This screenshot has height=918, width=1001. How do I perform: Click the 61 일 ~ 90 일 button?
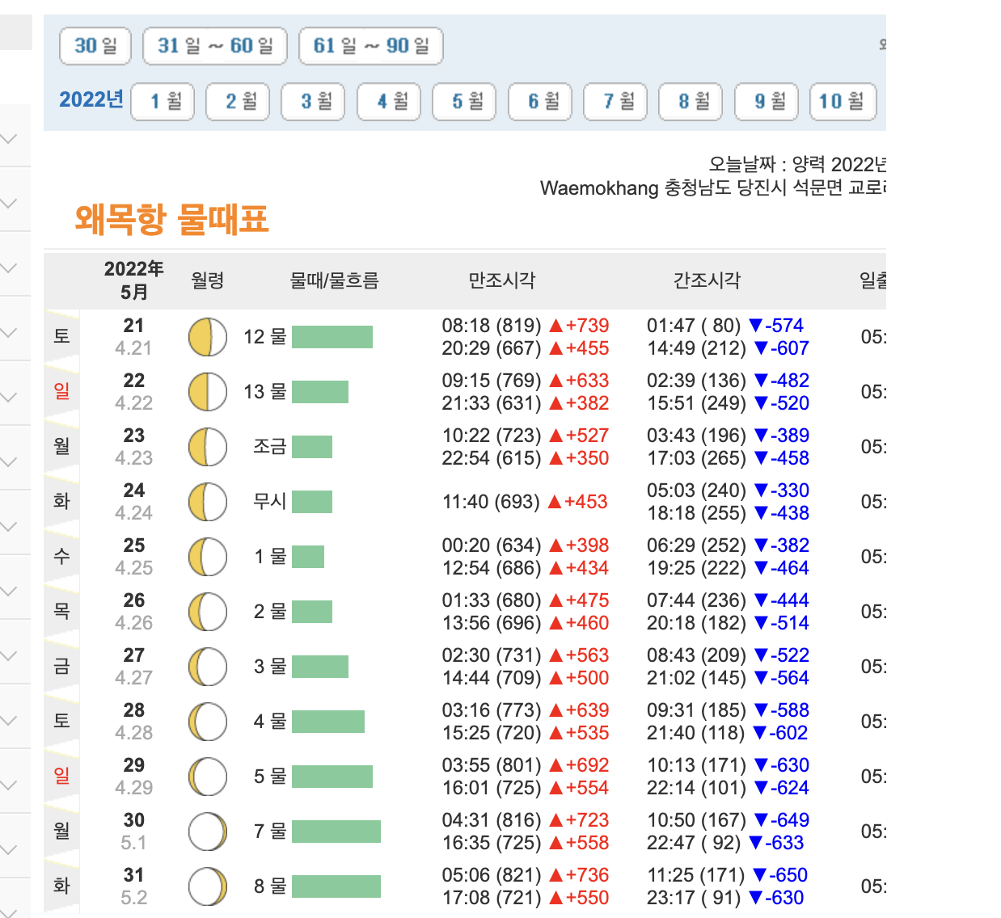coord(371,46)
